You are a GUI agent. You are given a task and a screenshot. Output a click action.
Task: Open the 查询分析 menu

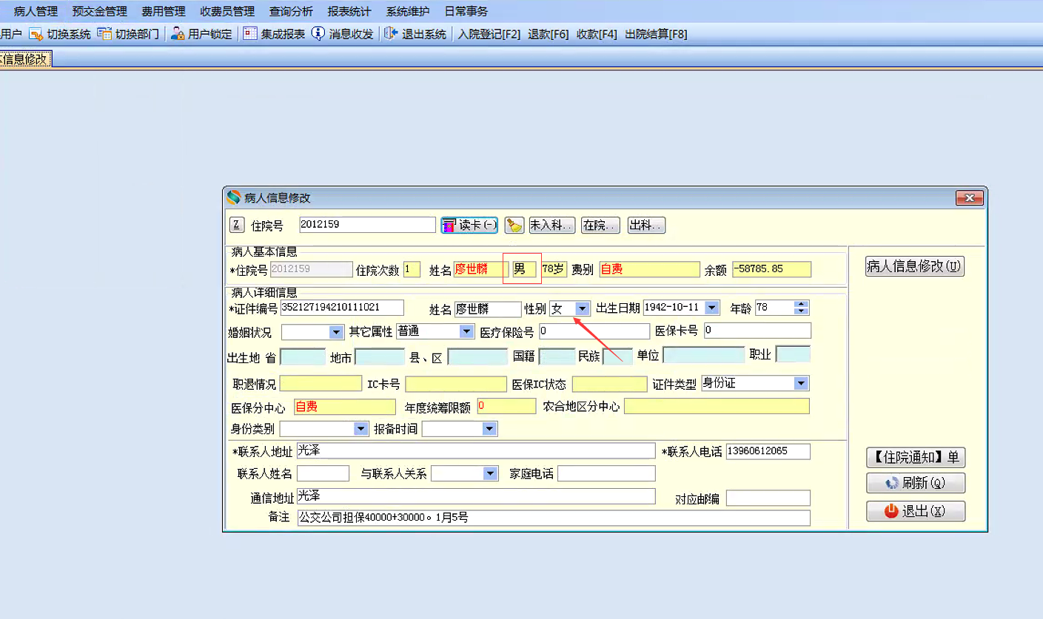[x=291, y=11]
